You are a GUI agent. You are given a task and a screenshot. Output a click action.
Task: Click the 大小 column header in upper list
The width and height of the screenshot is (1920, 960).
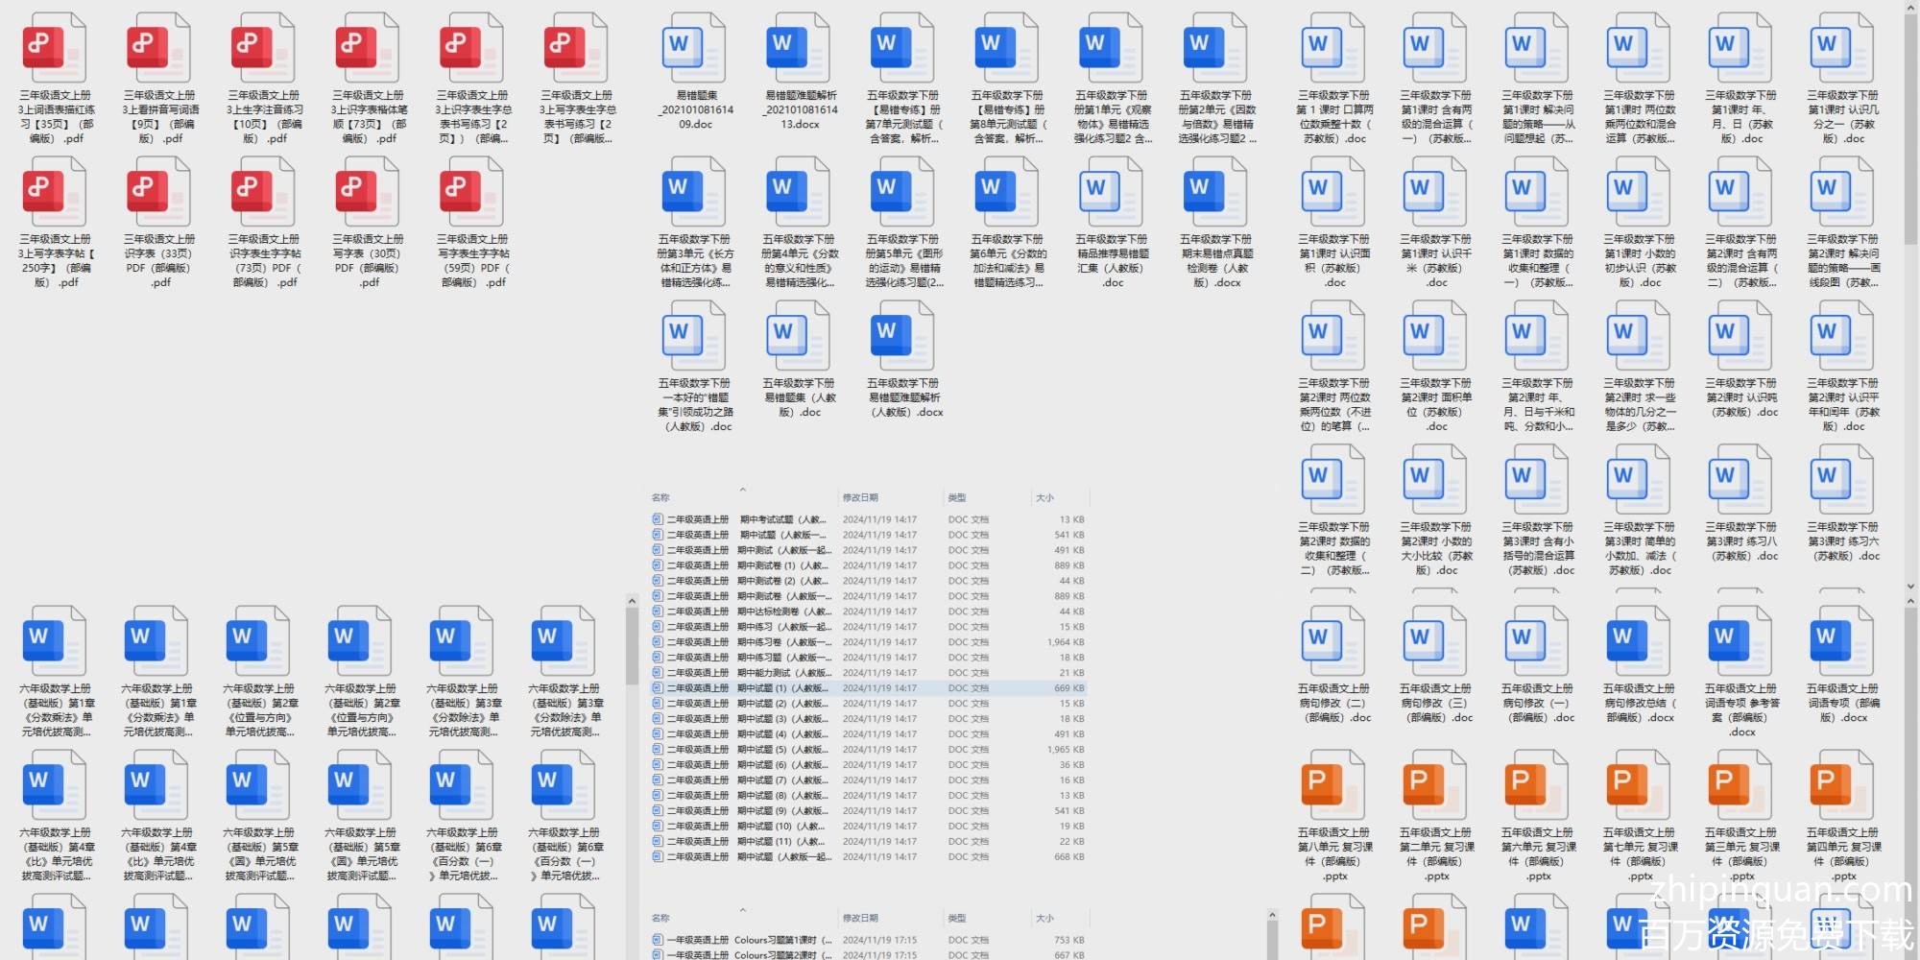tap(1044, 498)
